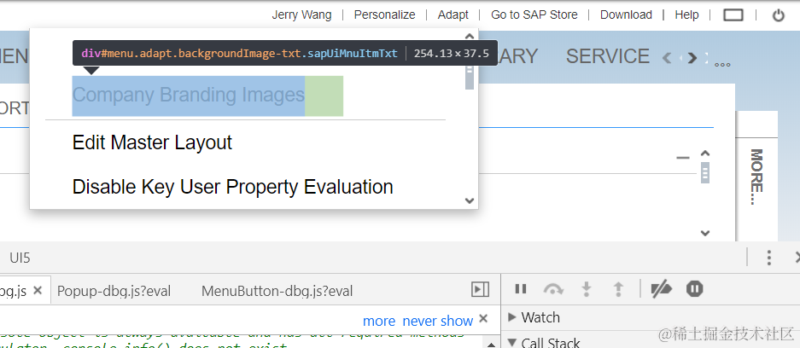The width and height of the screenshot is (800, 348).
Task: Open the Adapt menu
Action: [x=453, y=14]
